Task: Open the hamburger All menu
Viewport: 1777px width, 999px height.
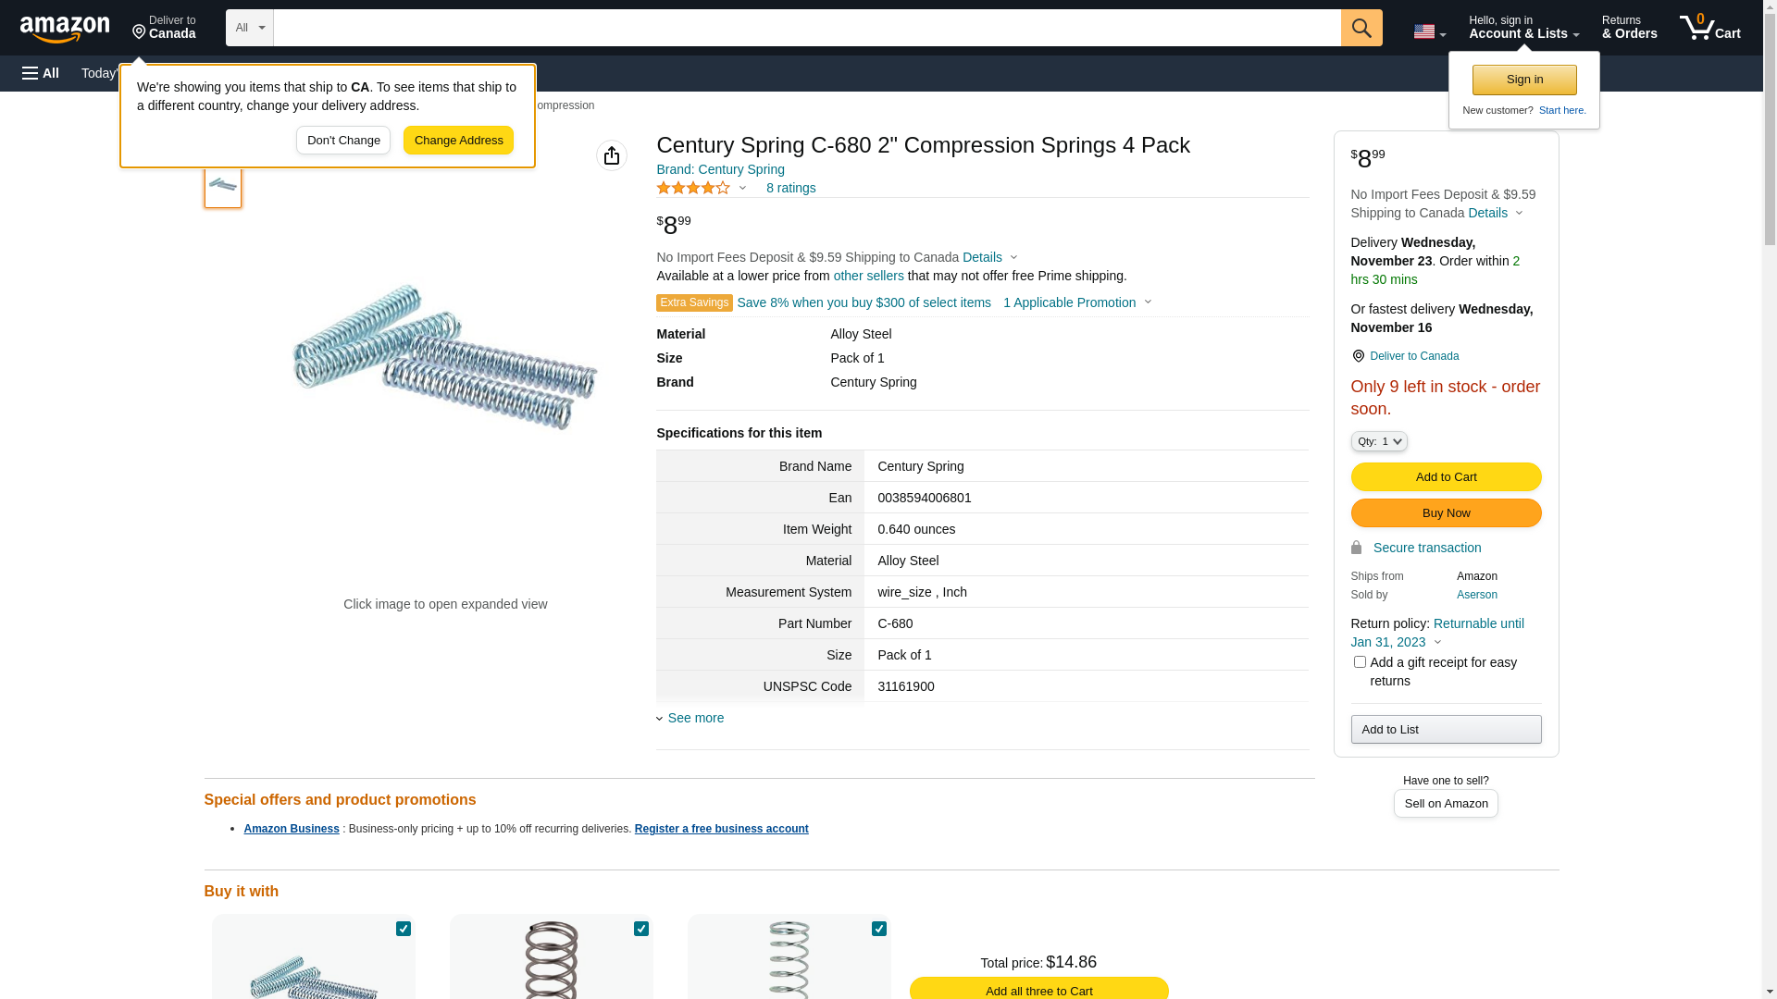Action: pos(41,73)
